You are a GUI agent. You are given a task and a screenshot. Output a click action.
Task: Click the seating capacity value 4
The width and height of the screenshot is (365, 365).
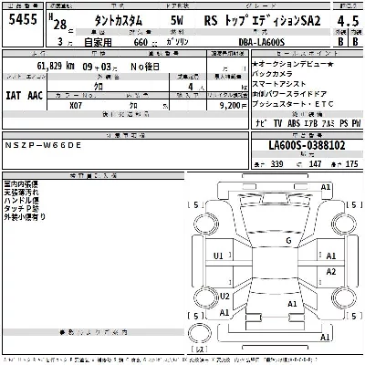(x=191, y=87)
